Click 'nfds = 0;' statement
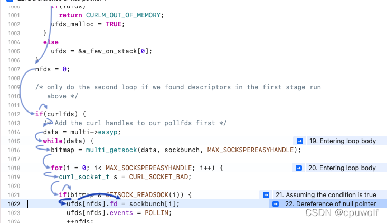The image size is (387, 223). coord(53,69)
